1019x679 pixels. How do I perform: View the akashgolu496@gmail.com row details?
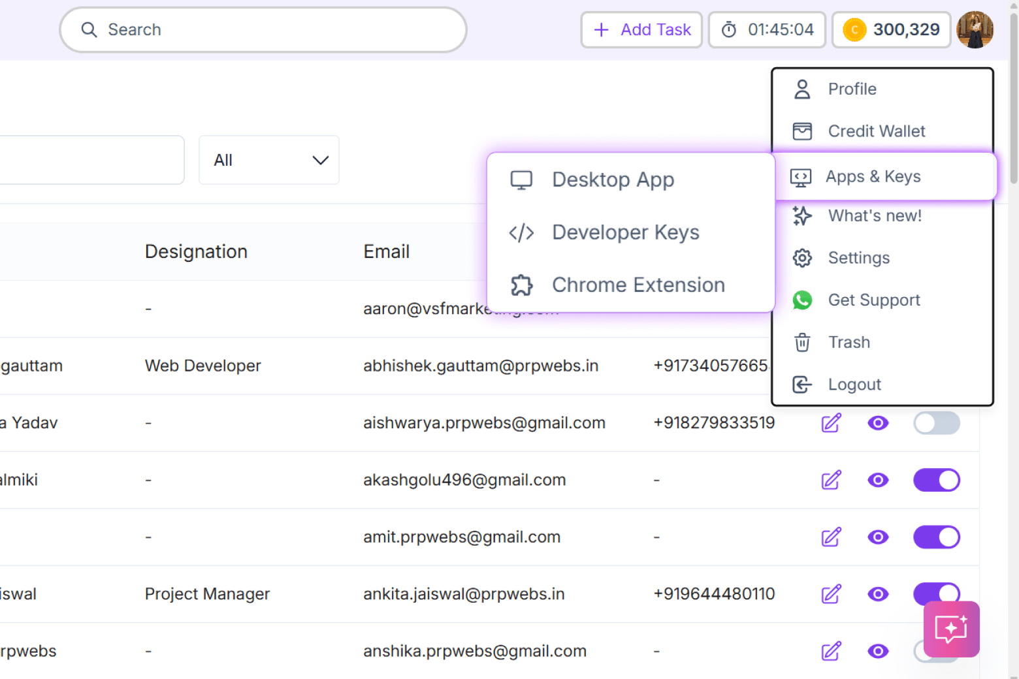[878, 480]
